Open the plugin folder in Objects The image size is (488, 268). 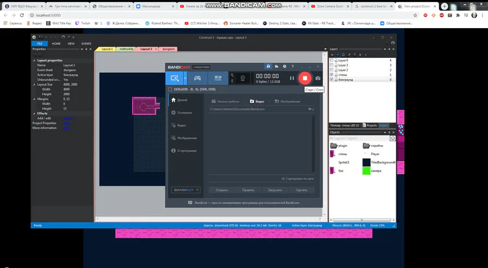339,146
